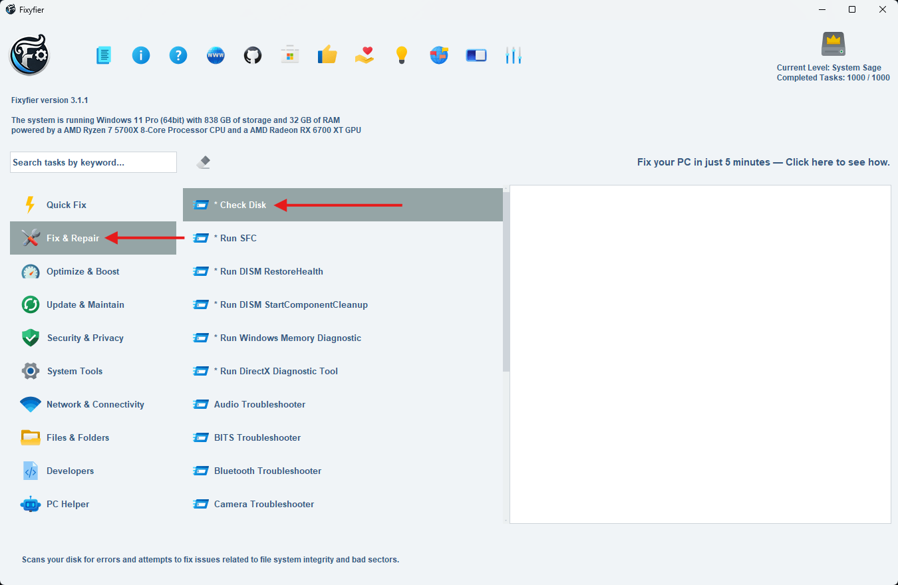The image size is (898, 585).
Task: Open the Developers category
Action: point(93,471)
